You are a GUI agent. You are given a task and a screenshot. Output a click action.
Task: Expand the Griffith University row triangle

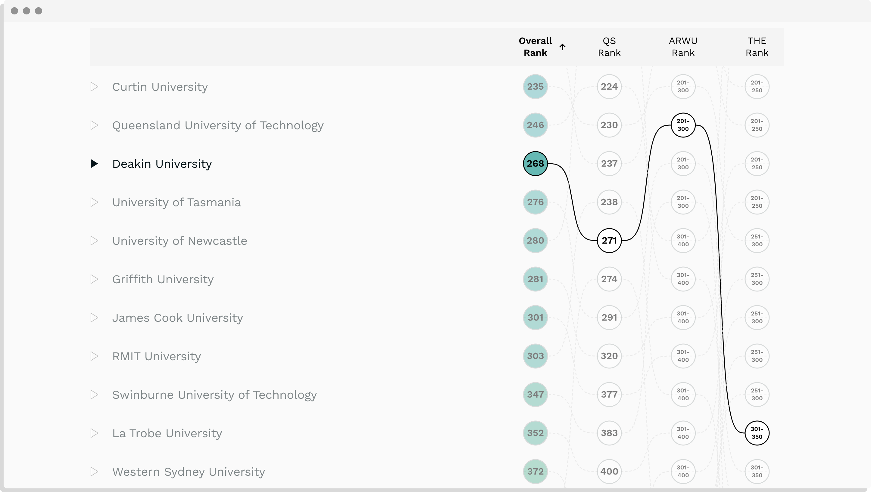click(x=94, y=279)
